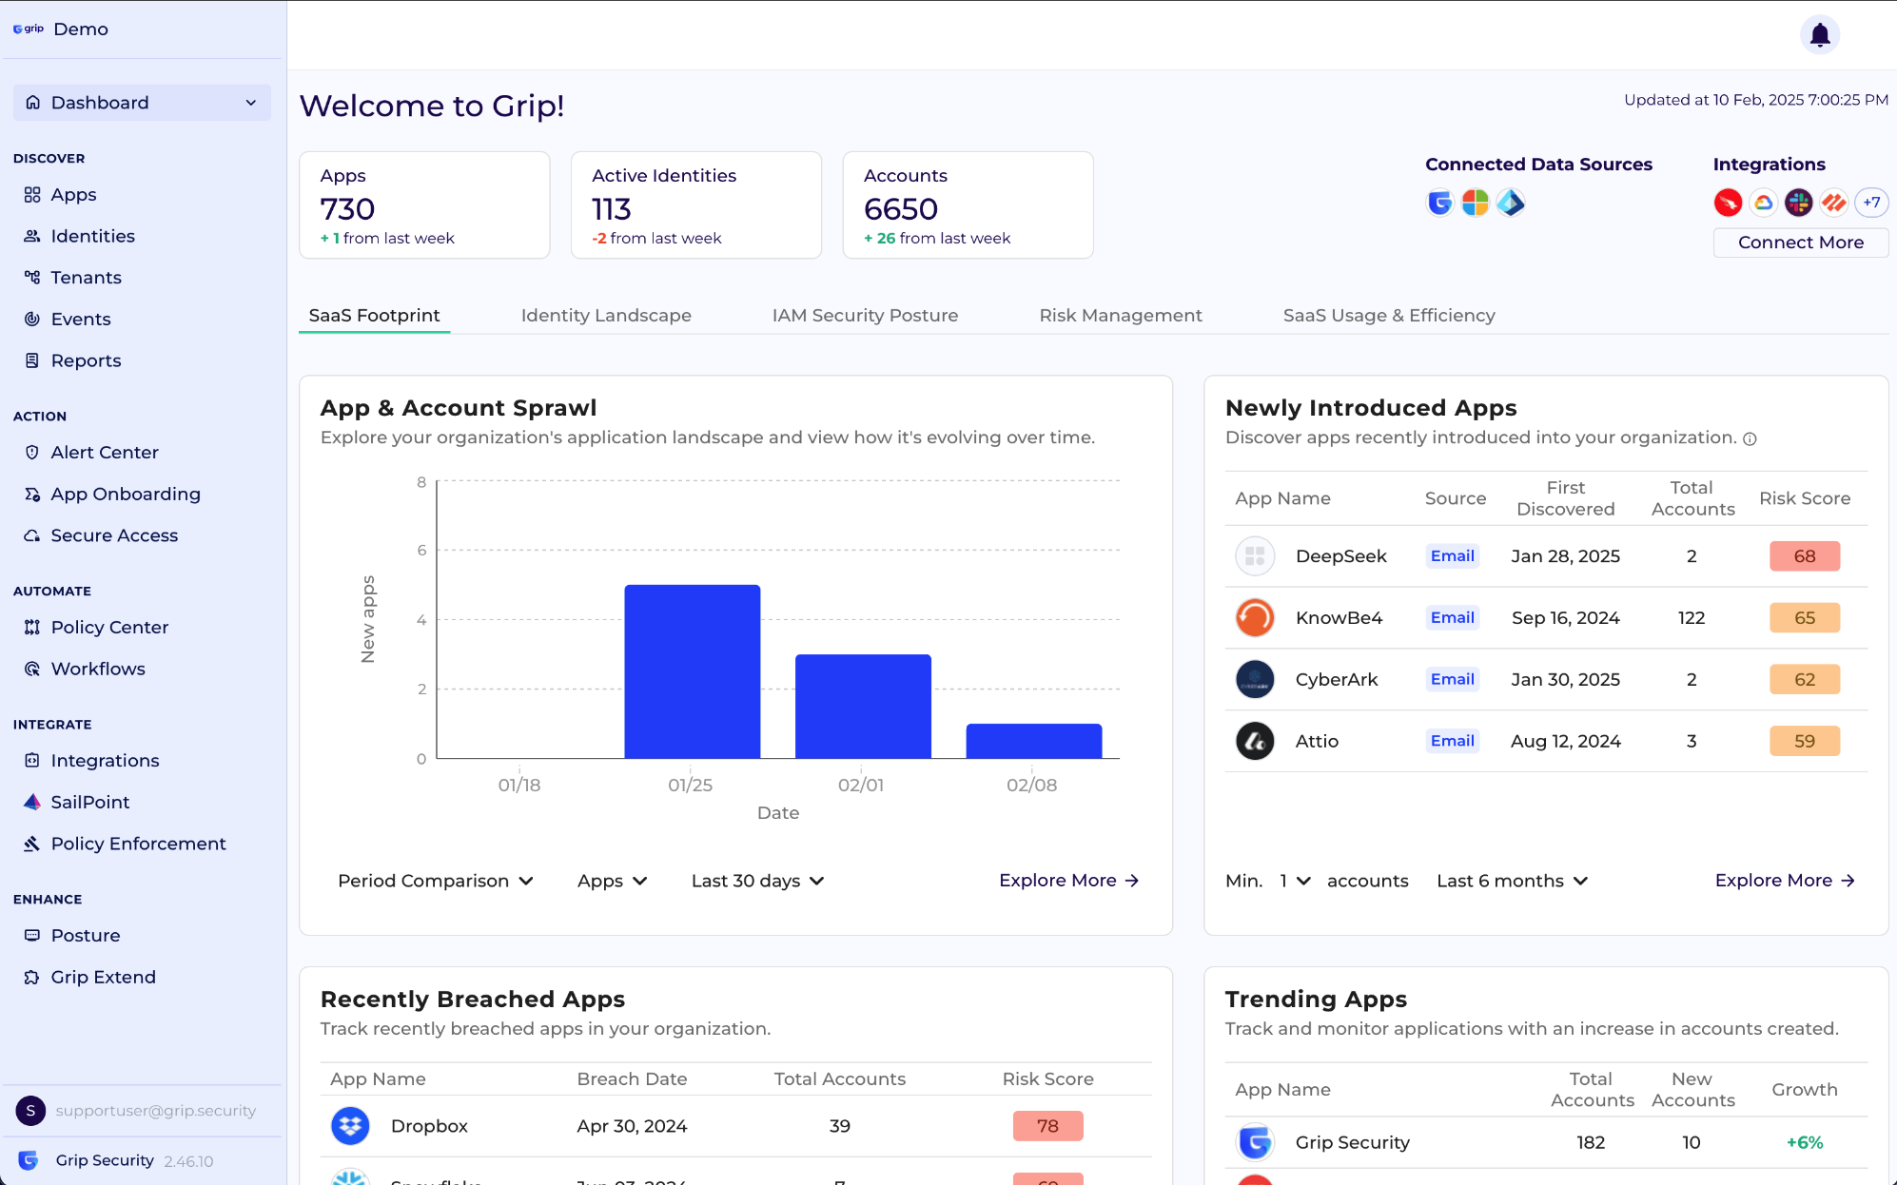
Task: Click the +7 integrations badge
Action: point(1871,203)
